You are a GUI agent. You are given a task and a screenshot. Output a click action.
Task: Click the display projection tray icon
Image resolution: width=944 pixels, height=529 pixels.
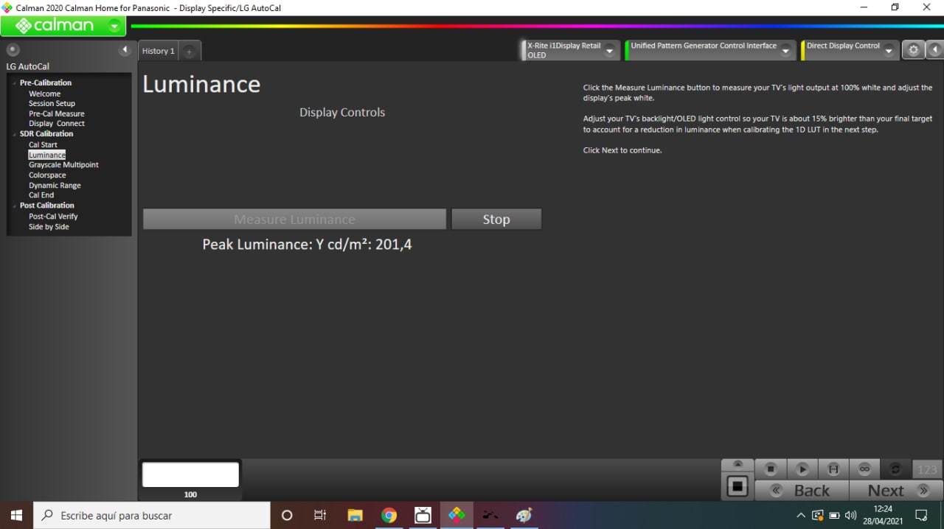[817, 515]
